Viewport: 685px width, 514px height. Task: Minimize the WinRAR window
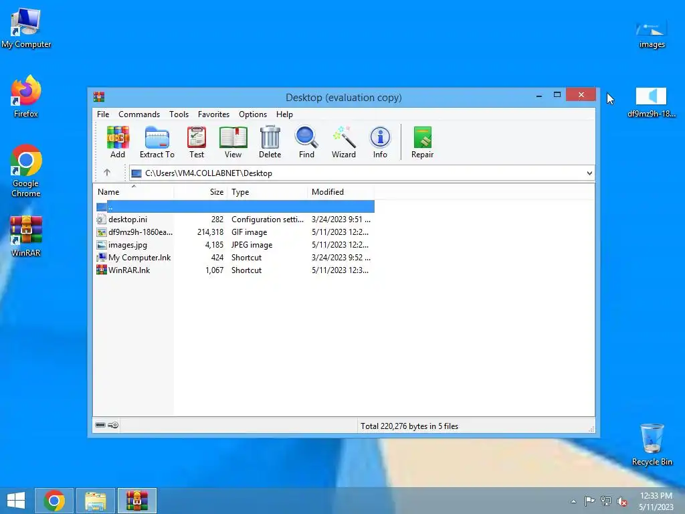click(x=539, y=95)
